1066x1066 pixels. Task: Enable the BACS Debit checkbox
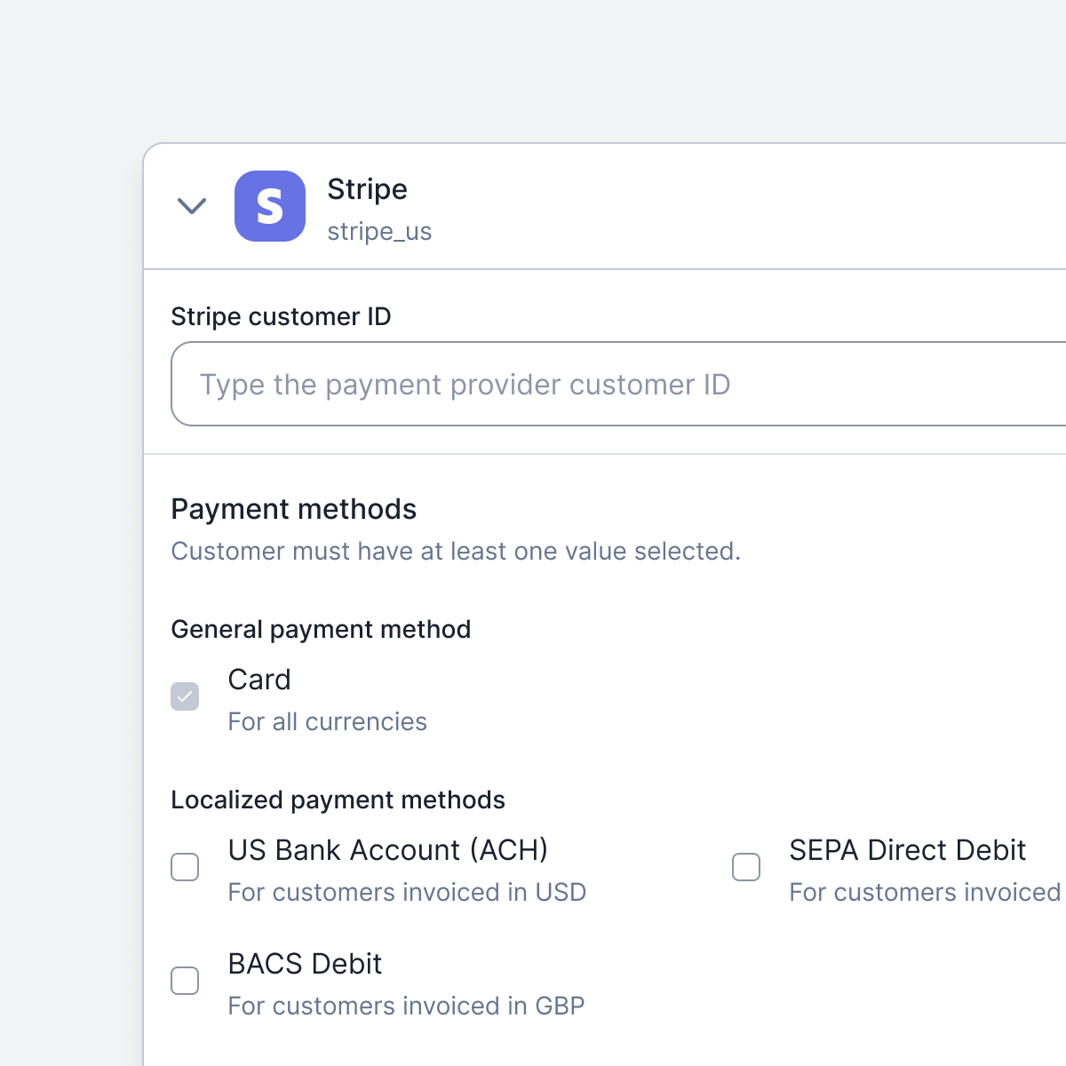185,981
